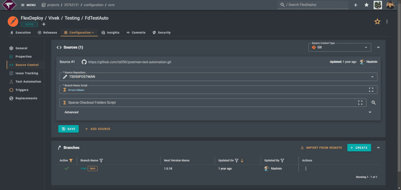Click the testing tag chip

click(29, 24)
